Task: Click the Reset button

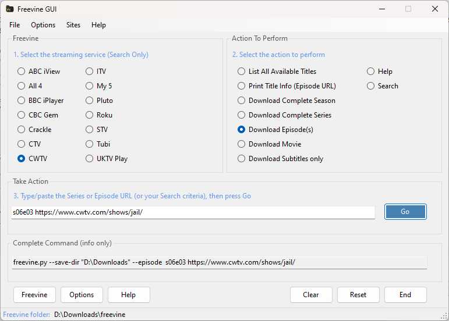Action: tap(358, 295)
